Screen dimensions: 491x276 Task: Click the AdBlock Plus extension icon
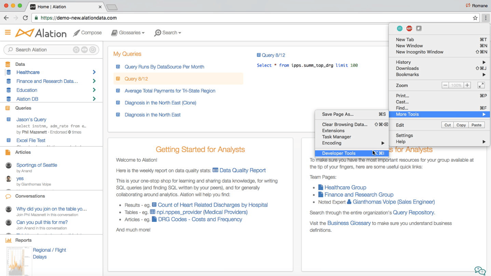(x=409, y=29)
